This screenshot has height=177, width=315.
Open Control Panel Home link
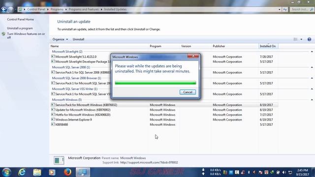[21, 20]
